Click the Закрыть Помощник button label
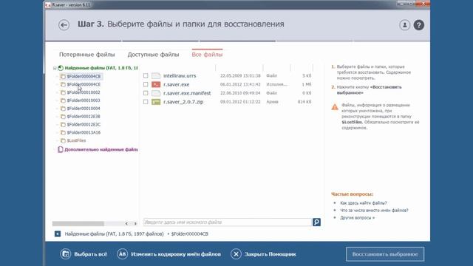Image resolution: width=473 pixels, height=266 pixels. [270, 254]
